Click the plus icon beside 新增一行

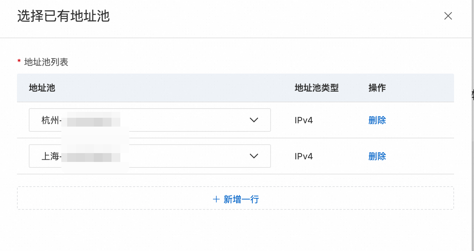[216, 199]
